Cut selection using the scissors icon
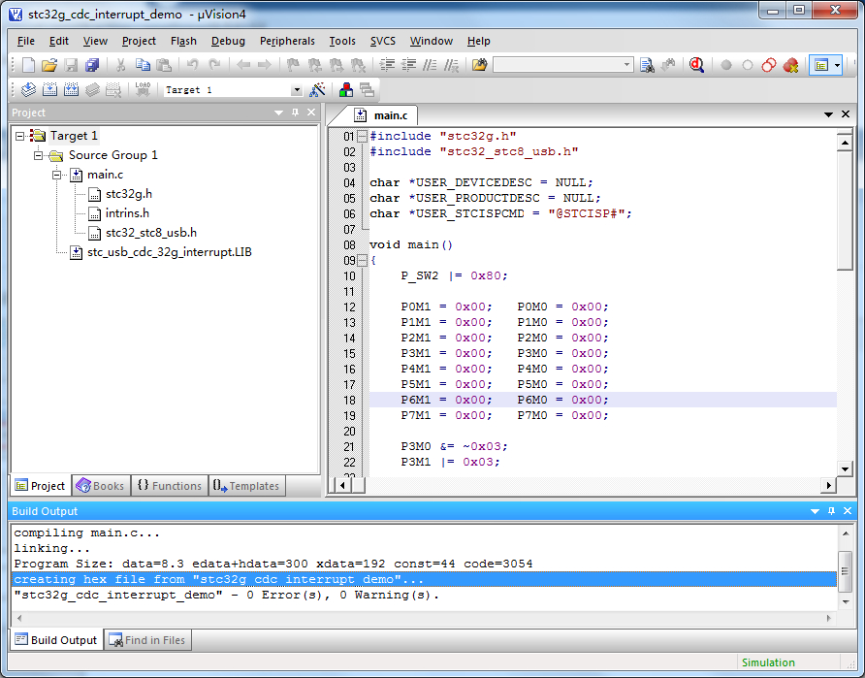Viewport: 865px width, 678px height. pos(120,65)
